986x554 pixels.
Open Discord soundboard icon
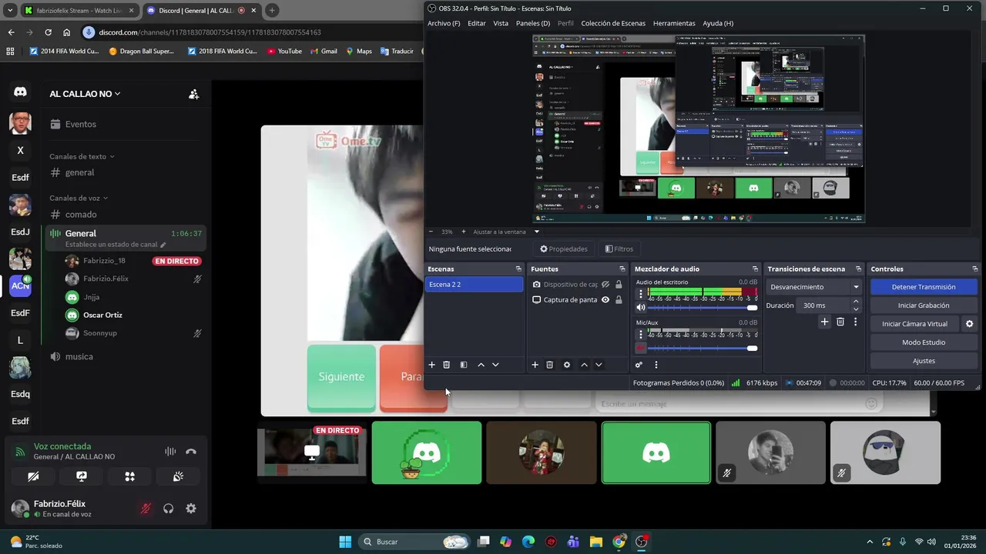(178, 476)
